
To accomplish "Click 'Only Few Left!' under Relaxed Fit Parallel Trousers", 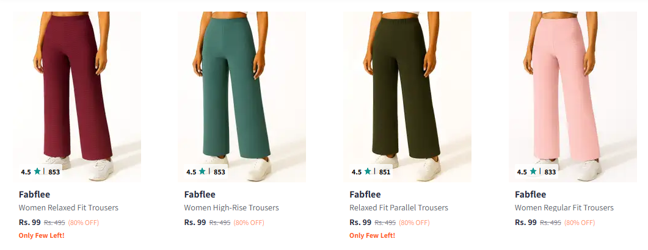I will pos(372,235).
